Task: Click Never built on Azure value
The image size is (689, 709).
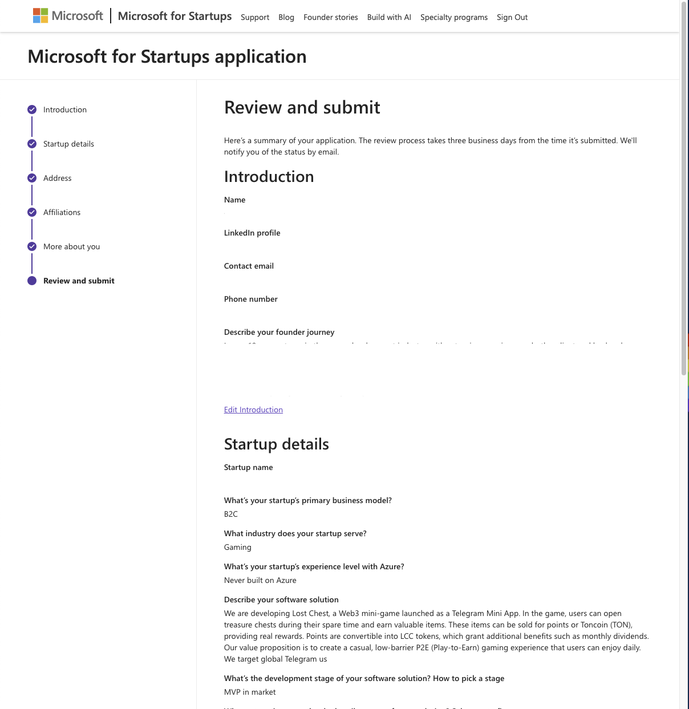Action: (260, 580)
